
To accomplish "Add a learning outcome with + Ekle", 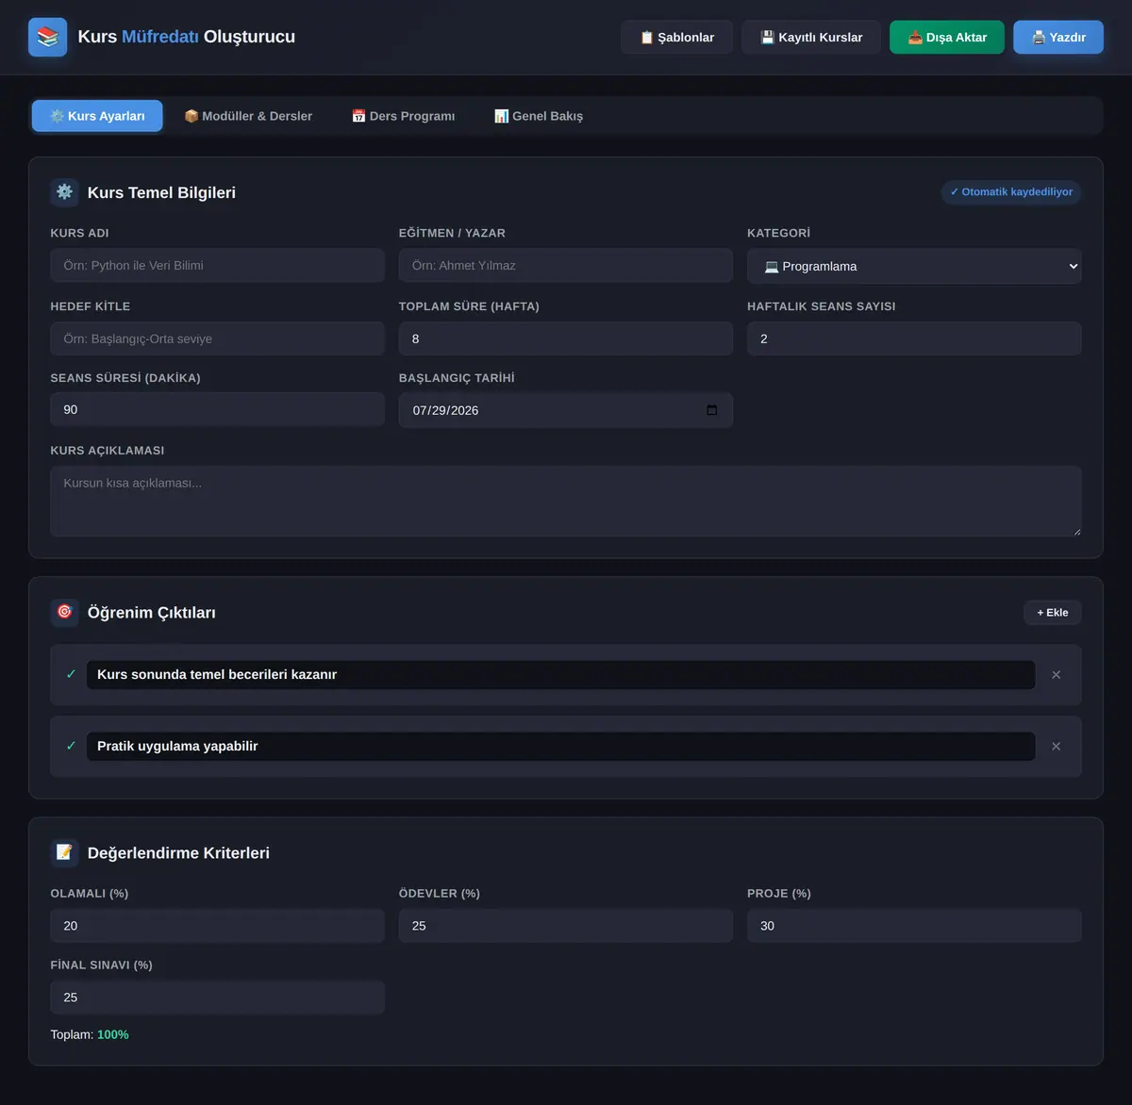I will click(1053, 613).
